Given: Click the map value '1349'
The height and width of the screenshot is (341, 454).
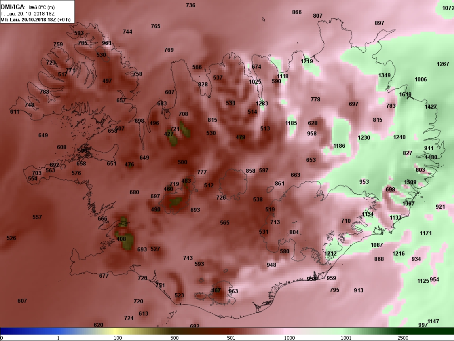Looking at the screenshot, I should click(x=385, y=75).
